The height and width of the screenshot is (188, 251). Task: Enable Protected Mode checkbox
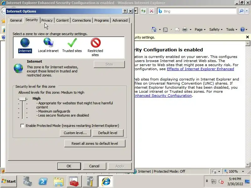pyautogui.click(x=22, y=126)
